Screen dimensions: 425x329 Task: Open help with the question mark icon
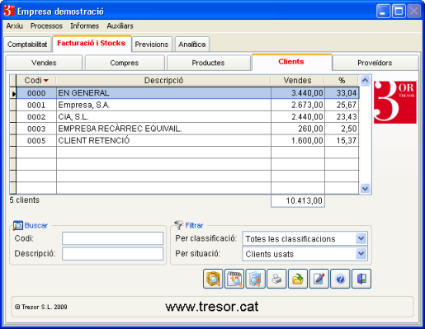click(x=340, y=279)
